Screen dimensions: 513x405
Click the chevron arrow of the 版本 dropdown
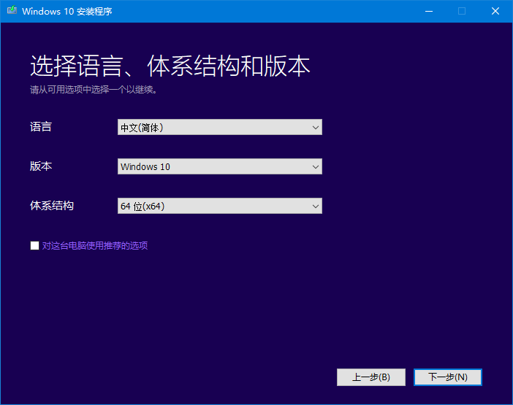[x=316, y=166]
